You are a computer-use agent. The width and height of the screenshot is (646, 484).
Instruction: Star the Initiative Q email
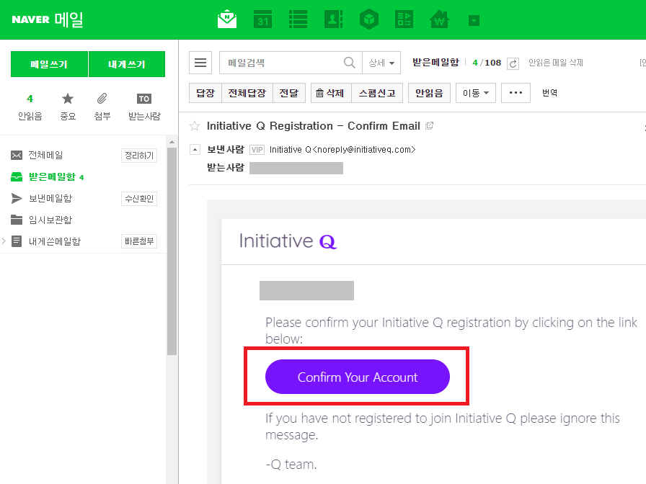(x=195, y=126)
